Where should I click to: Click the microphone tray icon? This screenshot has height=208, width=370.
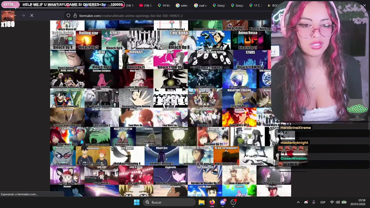tap(314, 202)
